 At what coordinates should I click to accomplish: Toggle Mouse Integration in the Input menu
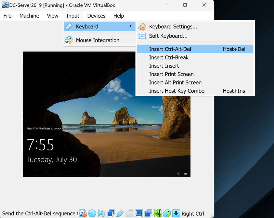[x=97, y=40]
